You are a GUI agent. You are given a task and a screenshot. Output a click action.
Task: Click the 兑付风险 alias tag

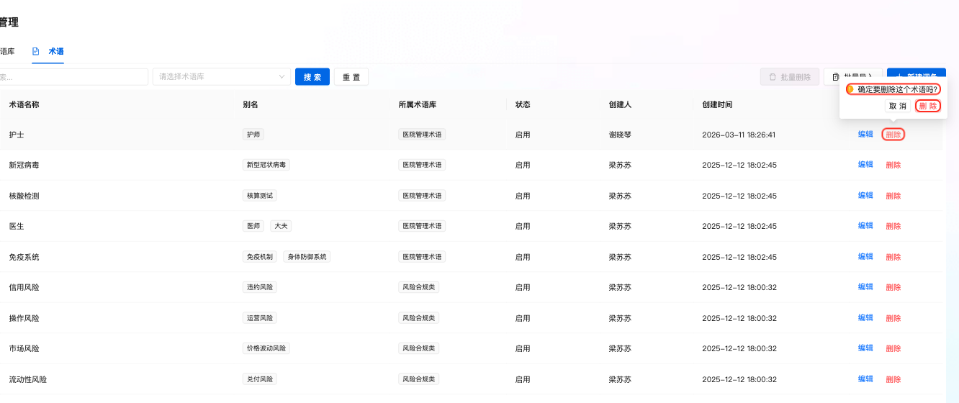[260, 379]
